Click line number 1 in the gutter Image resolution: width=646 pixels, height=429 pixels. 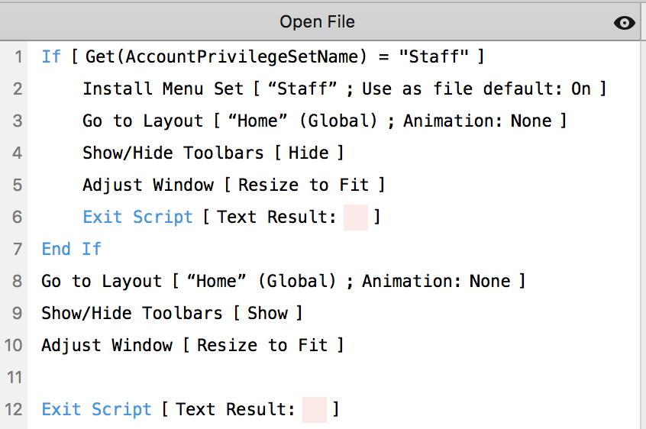[x=18, y=56]
